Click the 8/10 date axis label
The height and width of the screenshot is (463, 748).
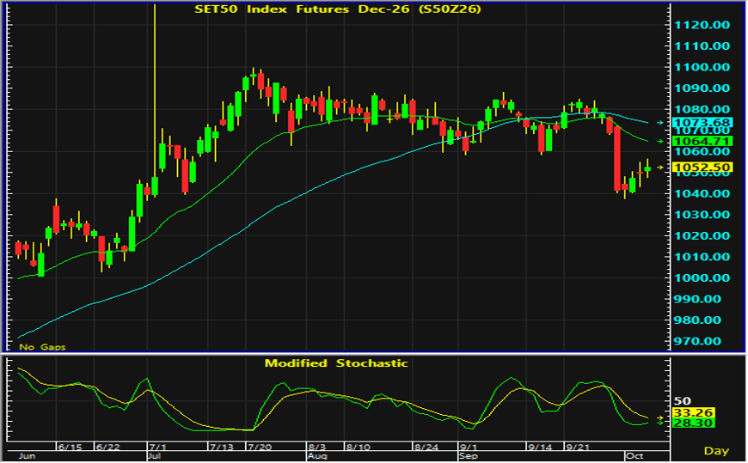coord(359,448)
